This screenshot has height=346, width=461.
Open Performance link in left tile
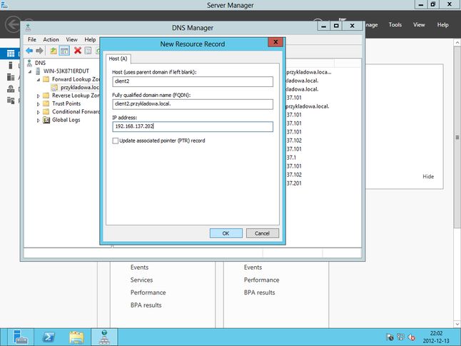click(x=148, y=292)
